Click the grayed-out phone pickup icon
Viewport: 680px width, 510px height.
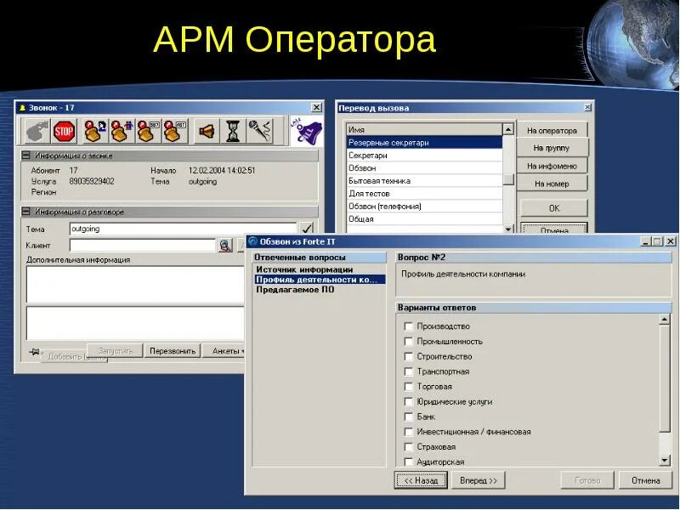tap(37, 131)
